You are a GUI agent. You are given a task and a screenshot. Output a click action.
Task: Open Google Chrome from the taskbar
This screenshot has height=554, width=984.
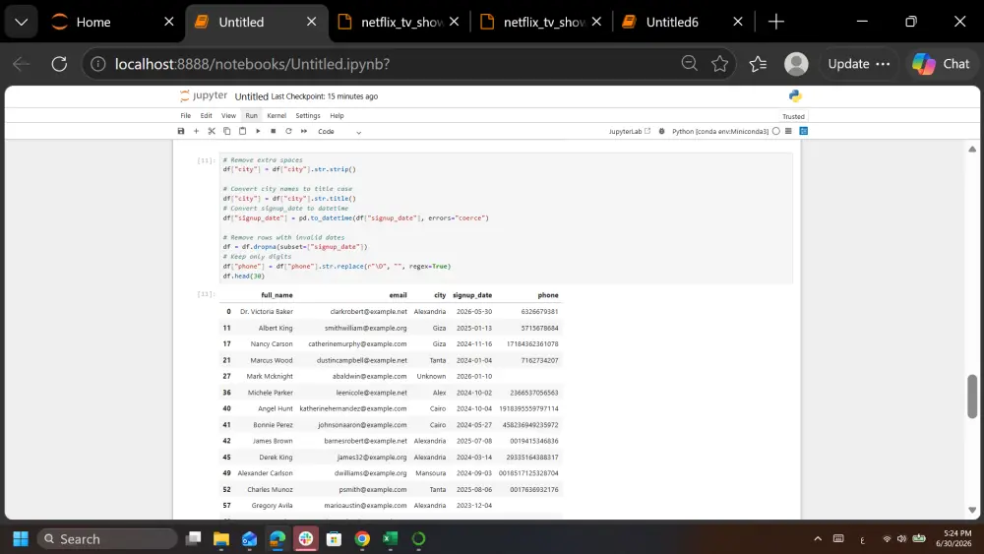point(362,539)
